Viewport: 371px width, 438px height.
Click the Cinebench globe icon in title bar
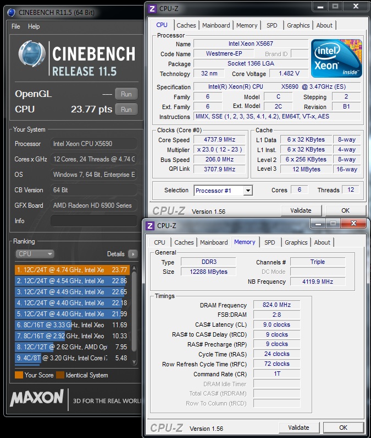click(x=12, y=12)
